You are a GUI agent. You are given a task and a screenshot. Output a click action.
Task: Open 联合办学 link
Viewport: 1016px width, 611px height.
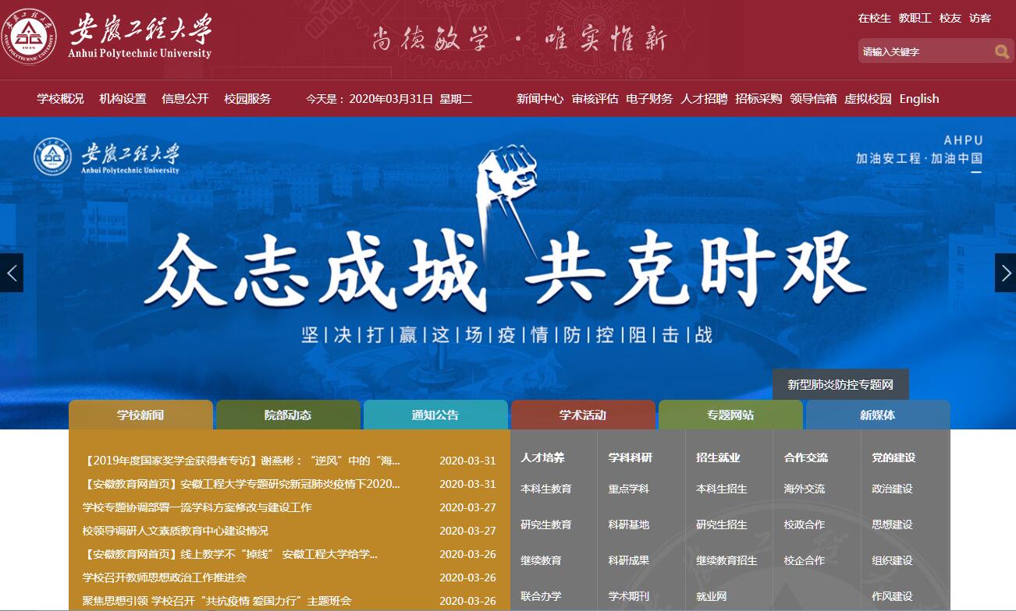tap(541, 596)
